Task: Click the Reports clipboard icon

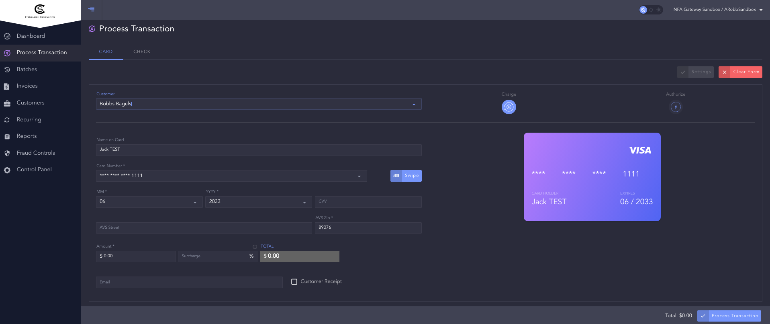Action: pos(7,137)
